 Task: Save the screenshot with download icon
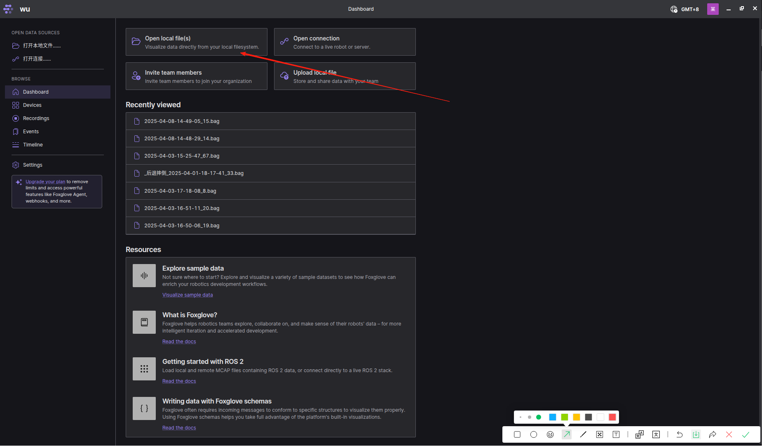click(x=696, y=434)
